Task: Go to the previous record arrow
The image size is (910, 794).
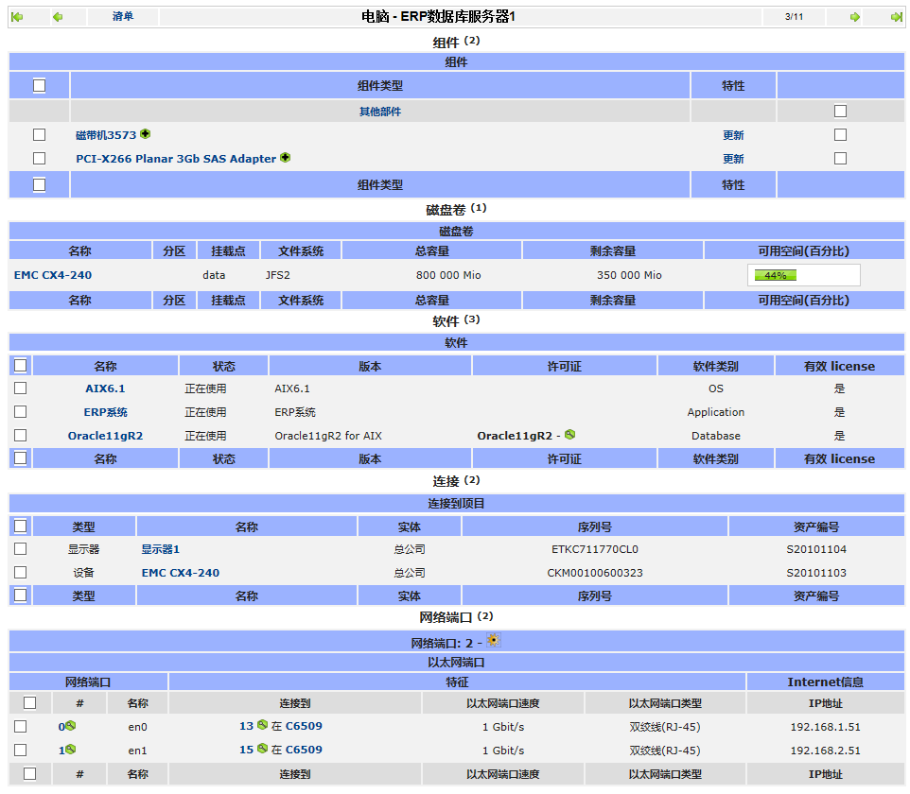Action: click(58, 17)
